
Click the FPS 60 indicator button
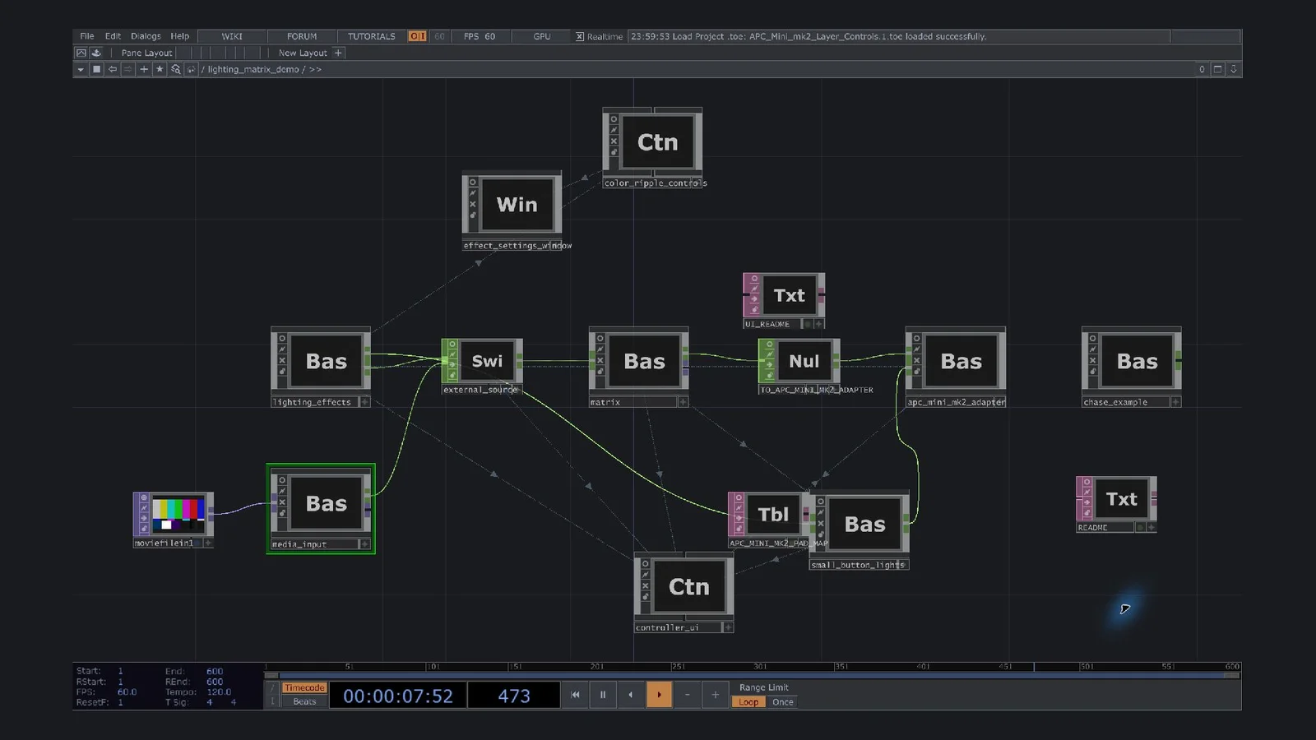pyautogui.click(x=480, y=36)
